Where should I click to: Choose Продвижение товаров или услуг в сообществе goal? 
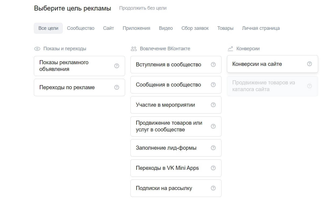(x=172, y=126)
